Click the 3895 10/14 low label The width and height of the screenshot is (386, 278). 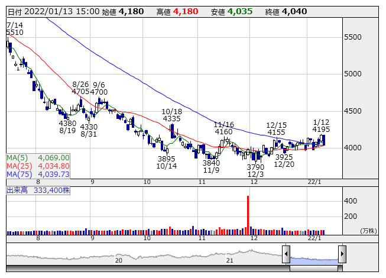(x=167, y=162)
